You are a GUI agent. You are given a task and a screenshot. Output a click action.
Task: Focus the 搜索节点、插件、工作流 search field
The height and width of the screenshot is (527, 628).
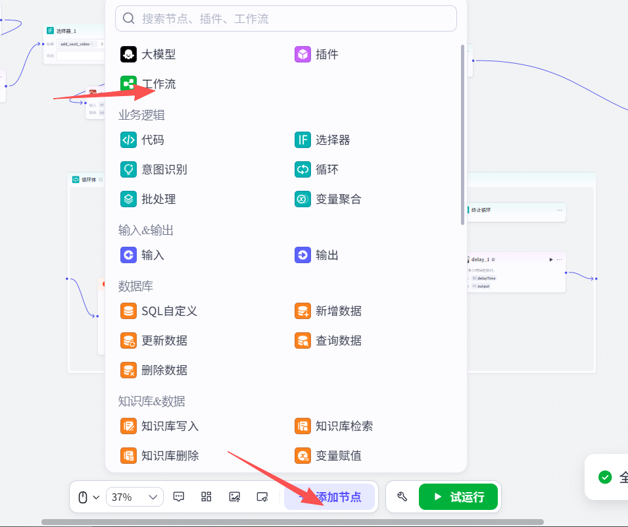pyautogui.click(x=286, y=18)
